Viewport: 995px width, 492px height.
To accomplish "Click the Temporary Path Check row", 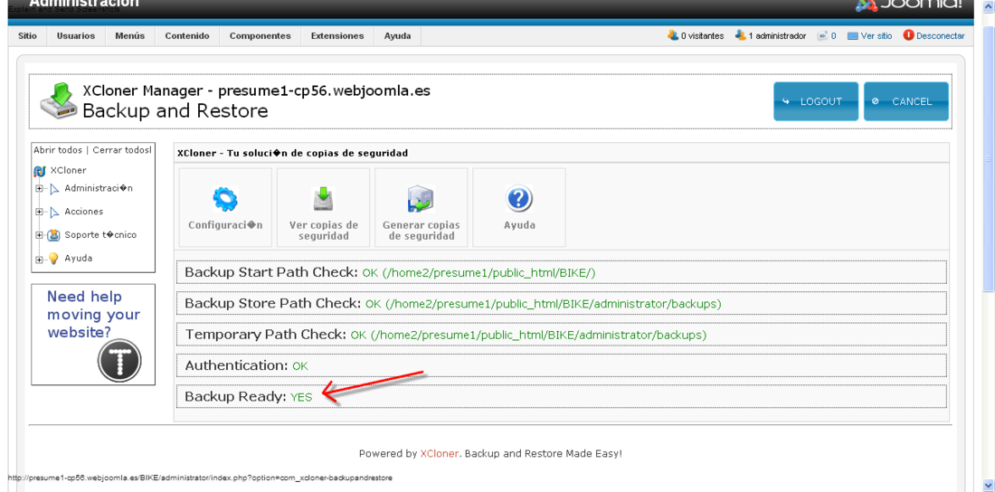I will 561,334.
